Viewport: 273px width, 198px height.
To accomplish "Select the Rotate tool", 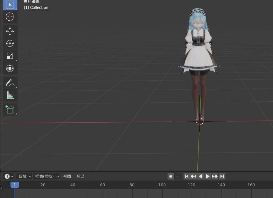I will click(x=10, y=44).
